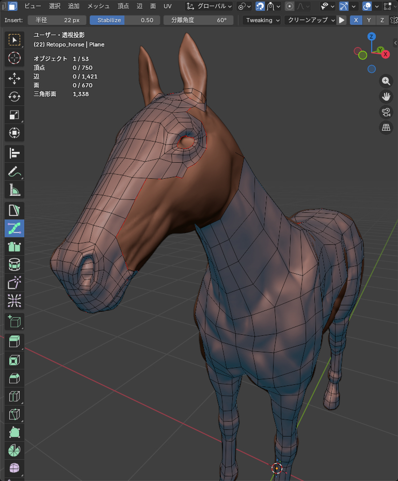The image size is (398, 481).
Task: Select the Inset Faces tool
Action: coord(14,360)
